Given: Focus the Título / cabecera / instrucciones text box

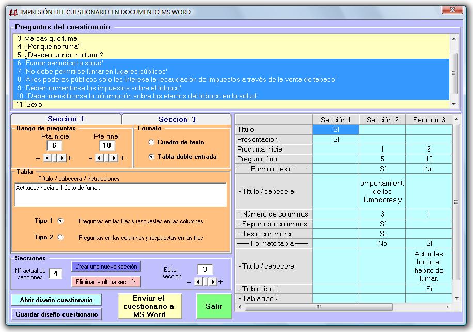Looking at the screenshot, I should pos(120,195).
